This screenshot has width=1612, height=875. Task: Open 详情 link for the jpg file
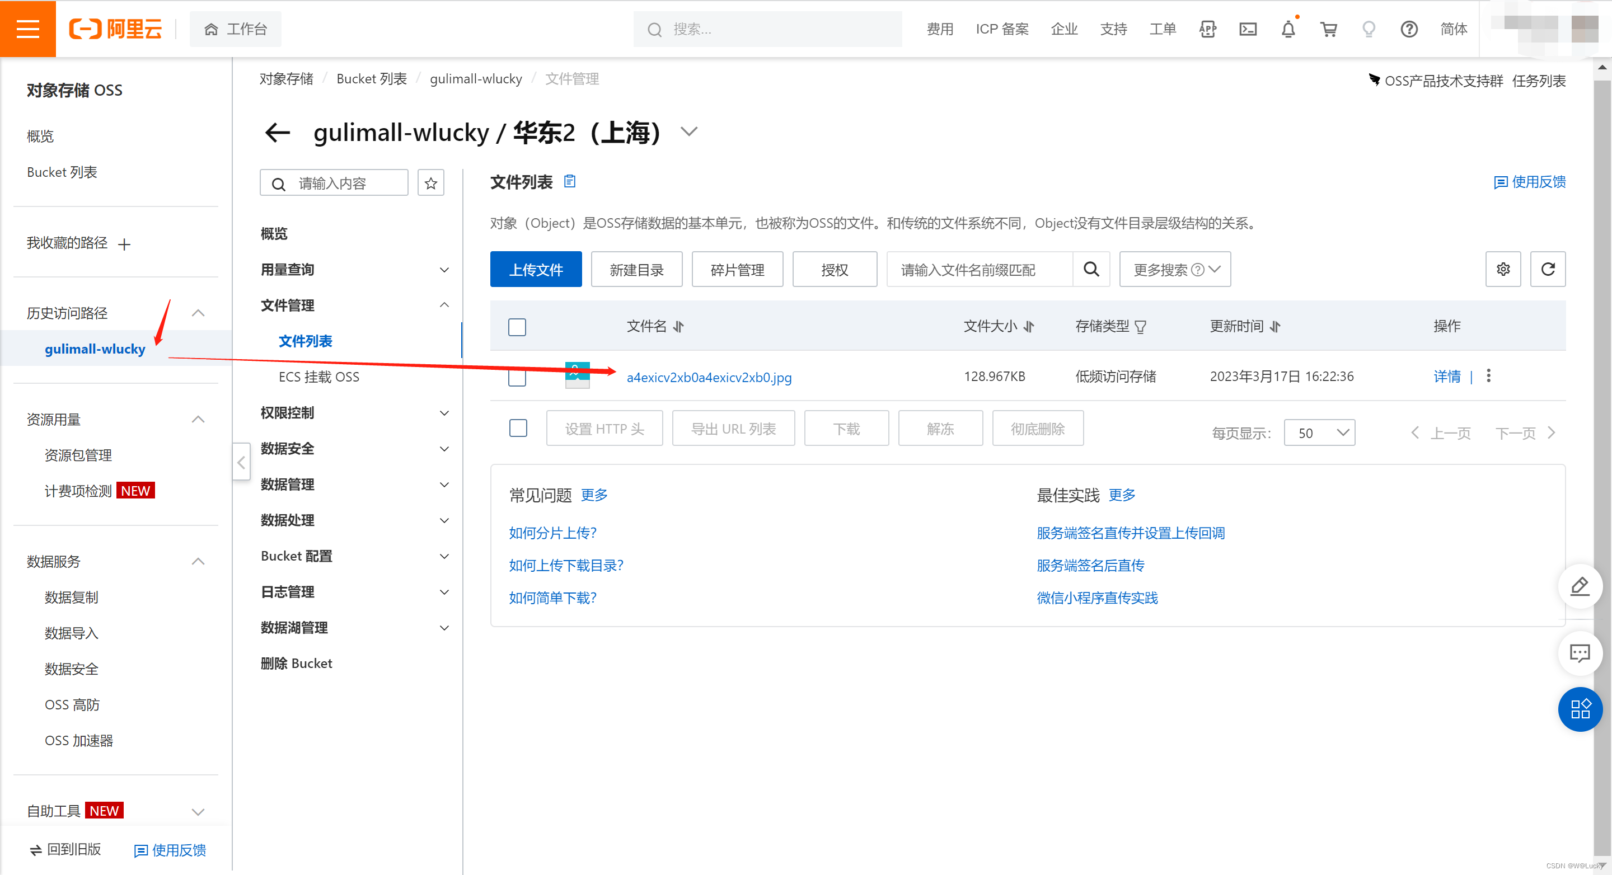point(1446,377)
